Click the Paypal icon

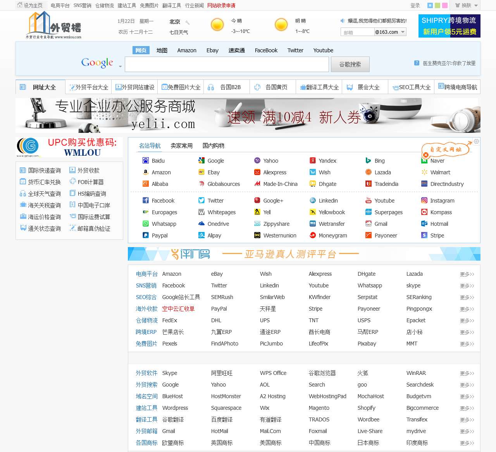point(146,235)
